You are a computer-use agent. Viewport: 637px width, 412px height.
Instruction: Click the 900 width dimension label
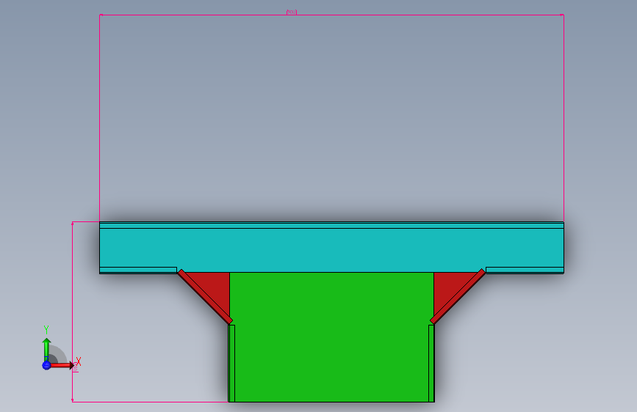(x=291, y=12)
